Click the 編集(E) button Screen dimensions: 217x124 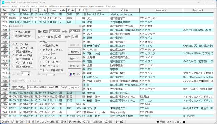click(75, 45)
